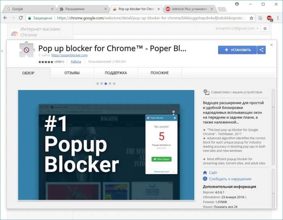This screenshot has height=220, width=283.
Task: Close the Pop up blocker tab
Action: click(158, 9)
